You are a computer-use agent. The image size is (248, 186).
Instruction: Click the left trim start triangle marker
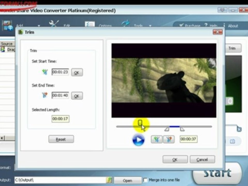[167, 129]
